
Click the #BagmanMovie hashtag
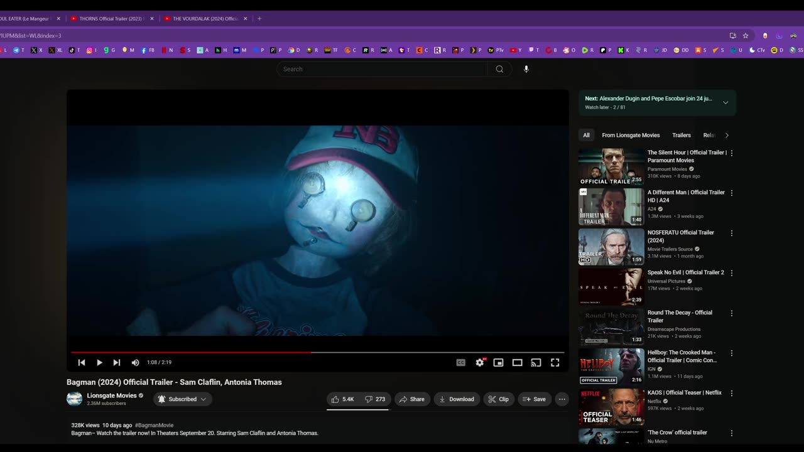154,425
